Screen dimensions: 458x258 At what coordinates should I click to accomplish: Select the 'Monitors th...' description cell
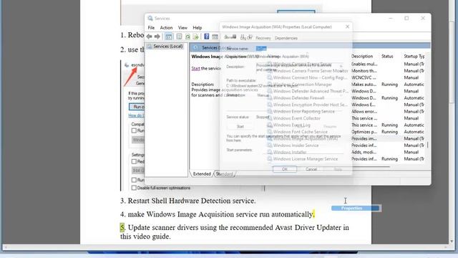364,71
